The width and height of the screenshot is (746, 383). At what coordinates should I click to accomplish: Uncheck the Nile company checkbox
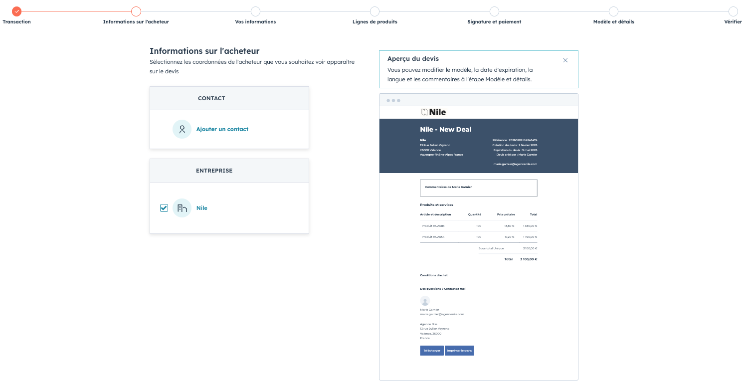point(164,208)
